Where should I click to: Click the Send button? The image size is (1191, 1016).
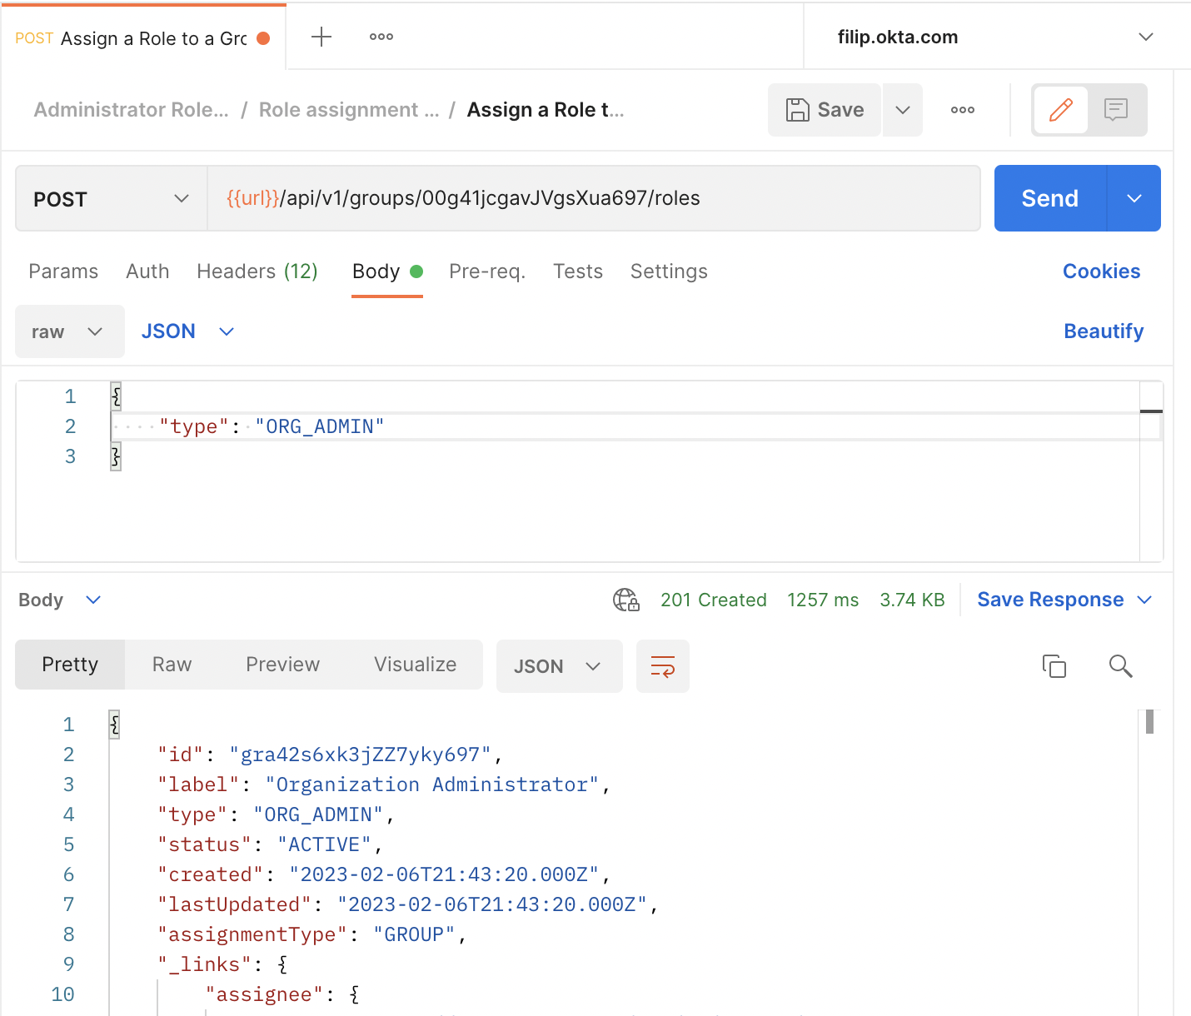pyautogui.click(x=1048, y=198)
